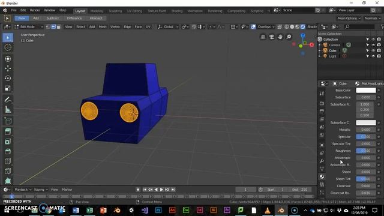Open the Overlays dropdown arrow
This screenshot has width=384, height=216.
274,26
